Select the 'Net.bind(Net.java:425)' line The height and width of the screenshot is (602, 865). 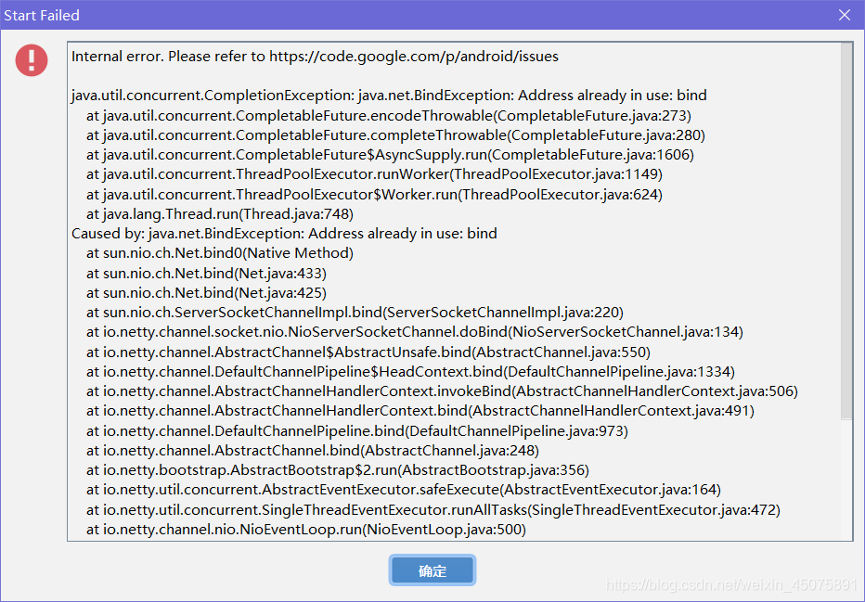pyautogui.click(x=206, y=293)
